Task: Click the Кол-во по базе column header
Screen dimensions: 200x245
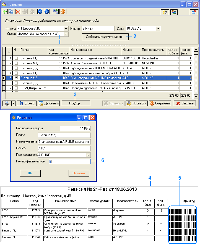Action: [173, 51]
